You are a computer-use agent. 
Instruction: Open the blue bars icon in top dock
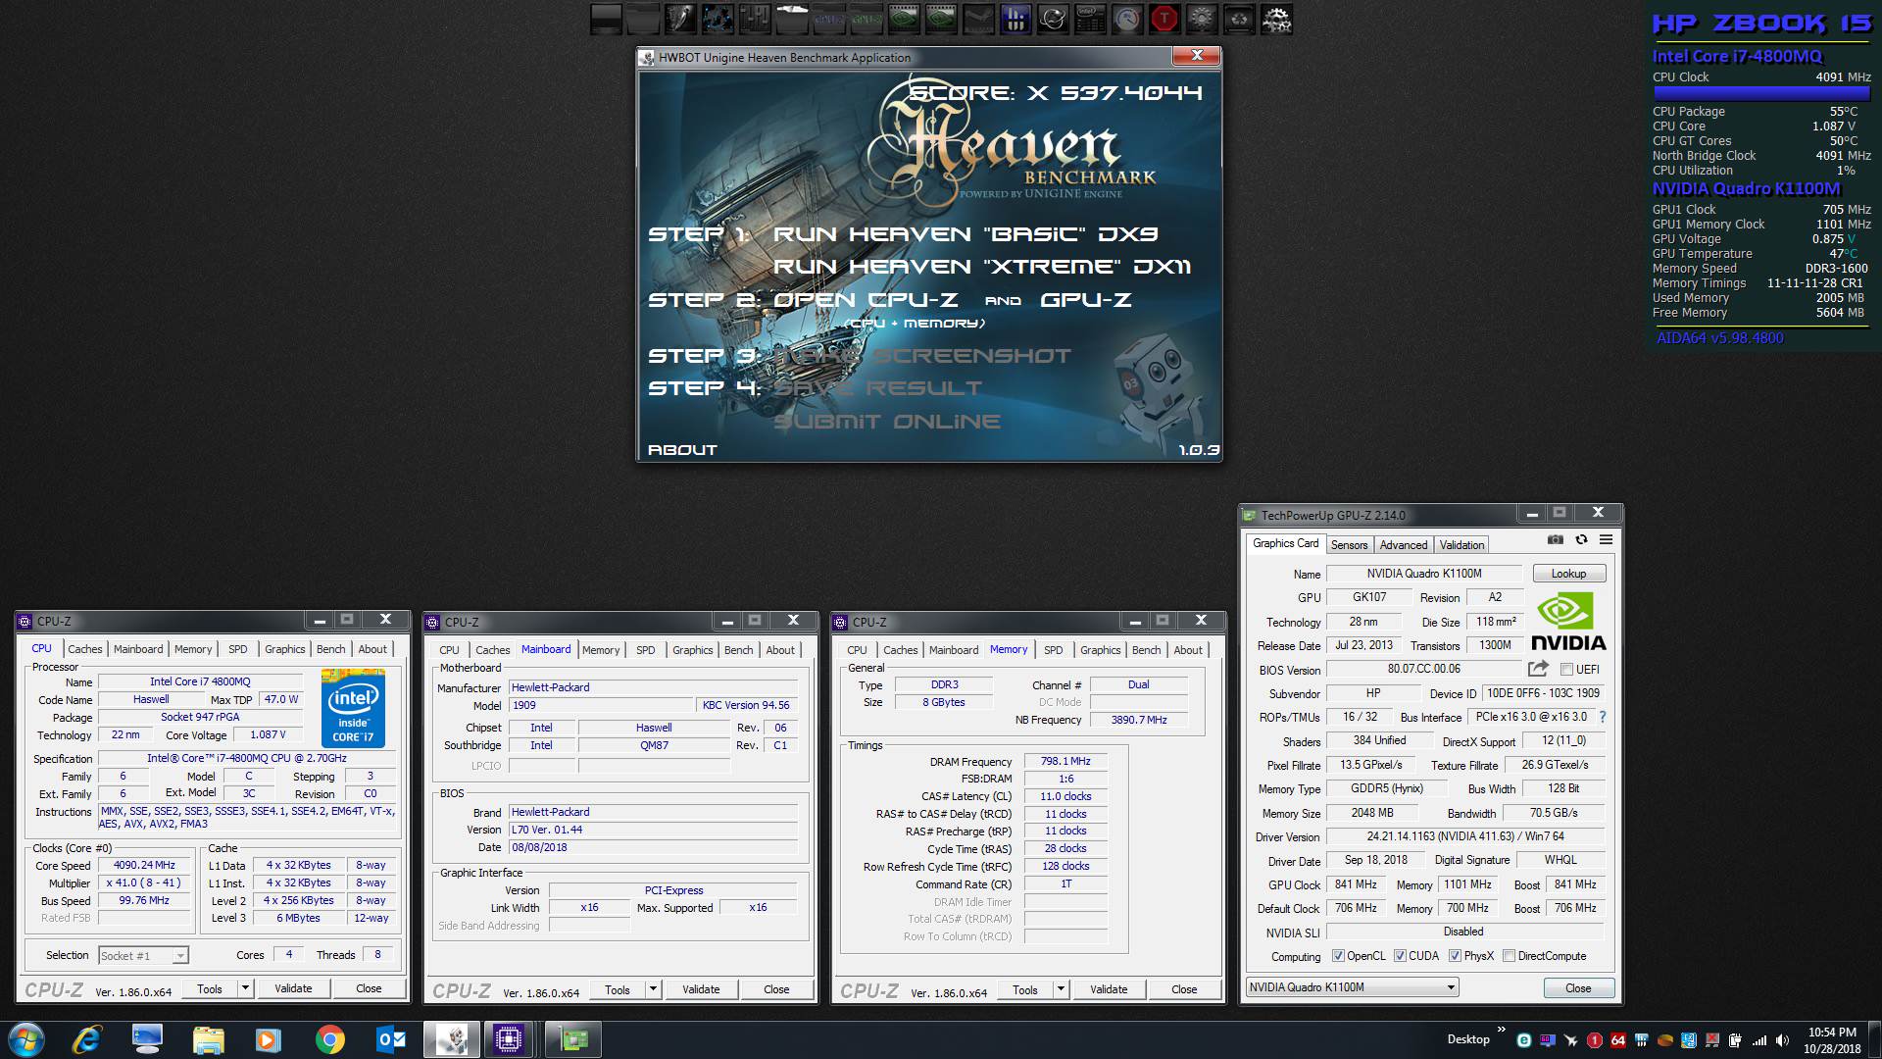click(x=1015, y=19)
